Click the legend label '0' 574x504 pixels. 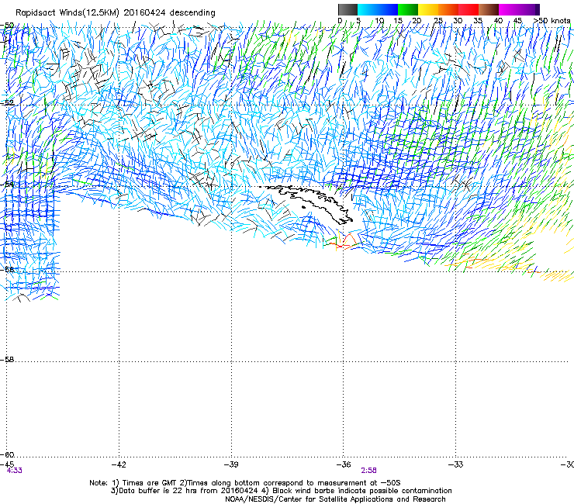(x=340, y=20)
